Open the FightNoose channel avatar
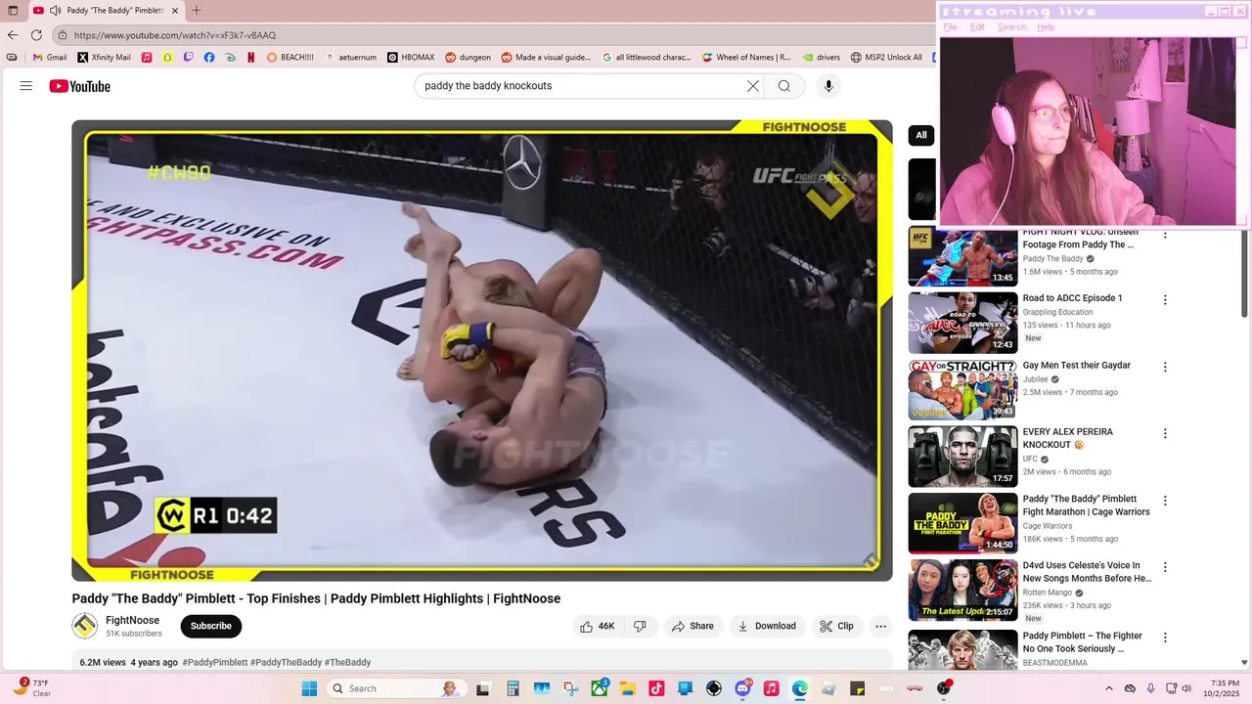This screenshot has height=704, width=1252. tap(85, 626)
